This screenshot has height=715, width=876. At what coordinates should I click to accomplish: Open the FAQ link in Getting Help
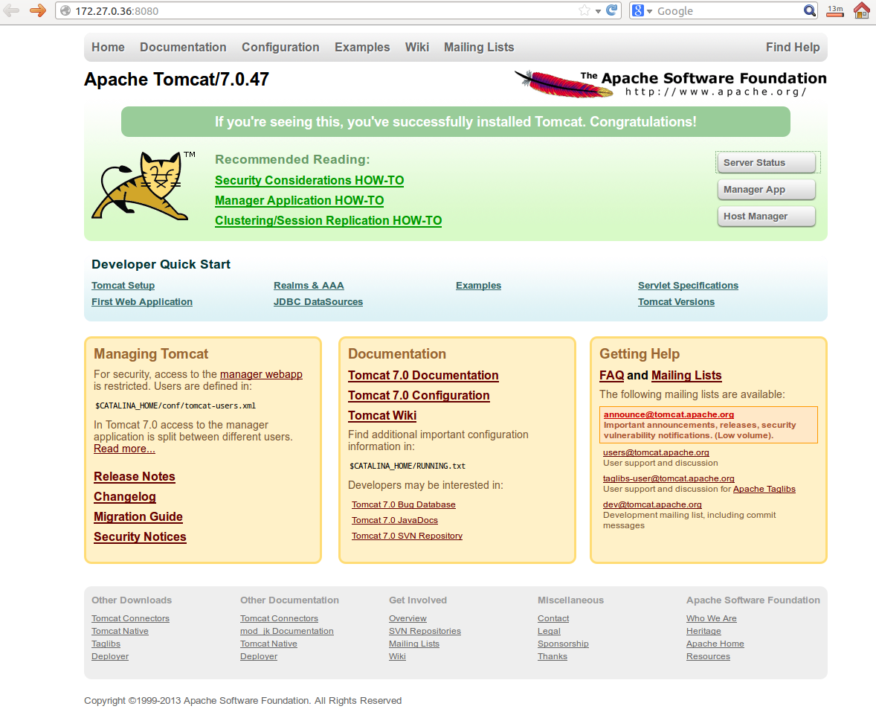coord(611,376)
